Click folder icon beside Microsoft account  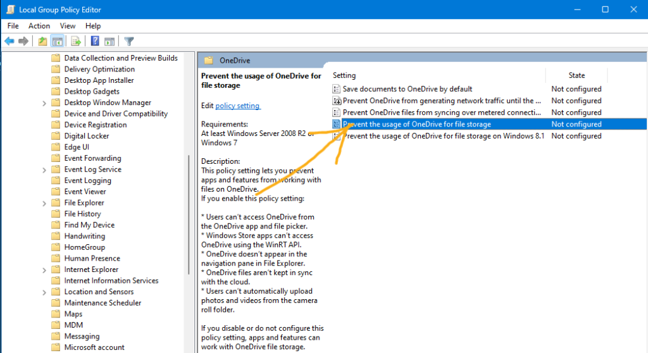pyautogui.click(x=56, y=348)
